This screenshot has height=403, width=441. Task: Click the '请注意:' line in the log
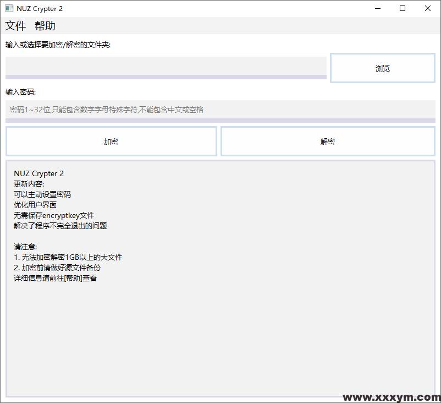pos(25,247)
